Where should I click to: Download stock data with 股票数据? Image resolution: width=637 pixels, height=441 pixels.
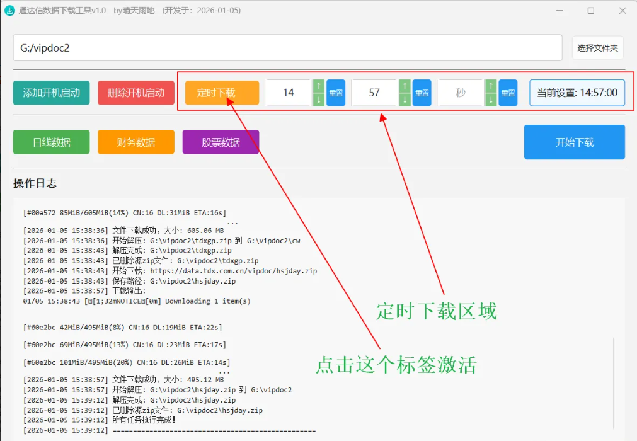click(x=221, y=142)
